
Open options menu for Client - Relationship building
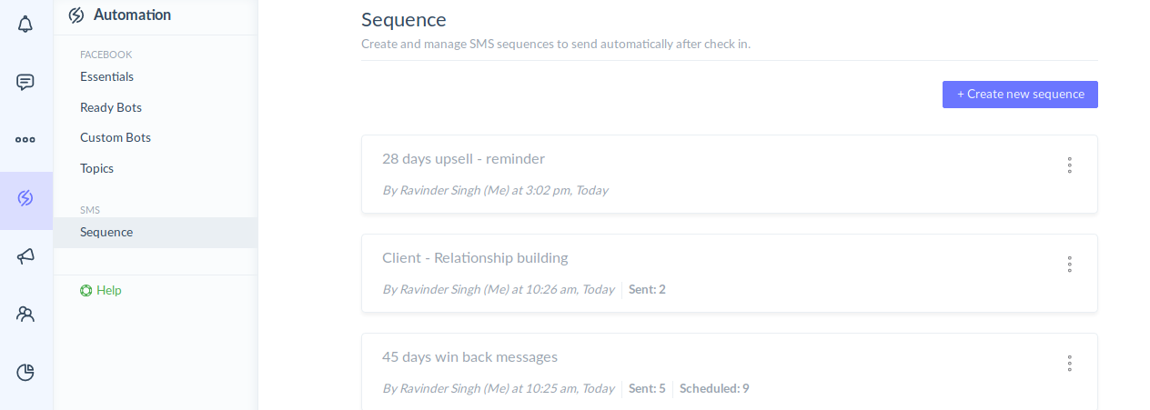click(1069, 265)
